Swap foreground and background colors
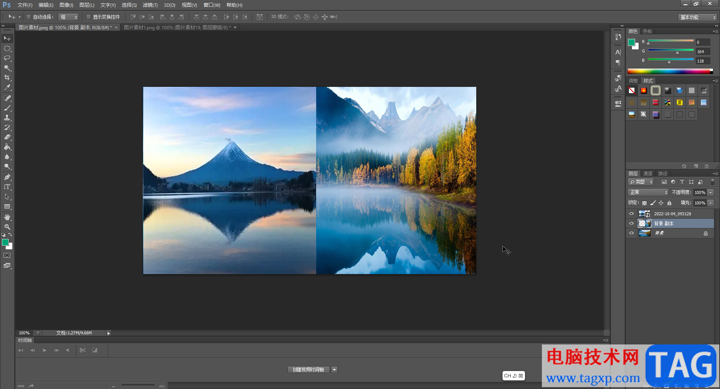 coord(10,235)
